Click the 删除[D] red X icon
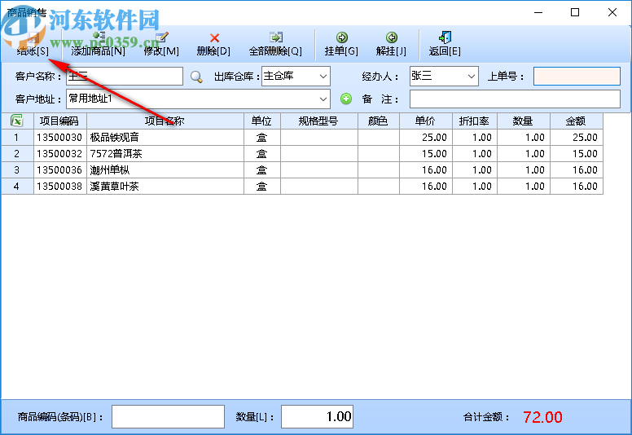 (x=214, y=38)
